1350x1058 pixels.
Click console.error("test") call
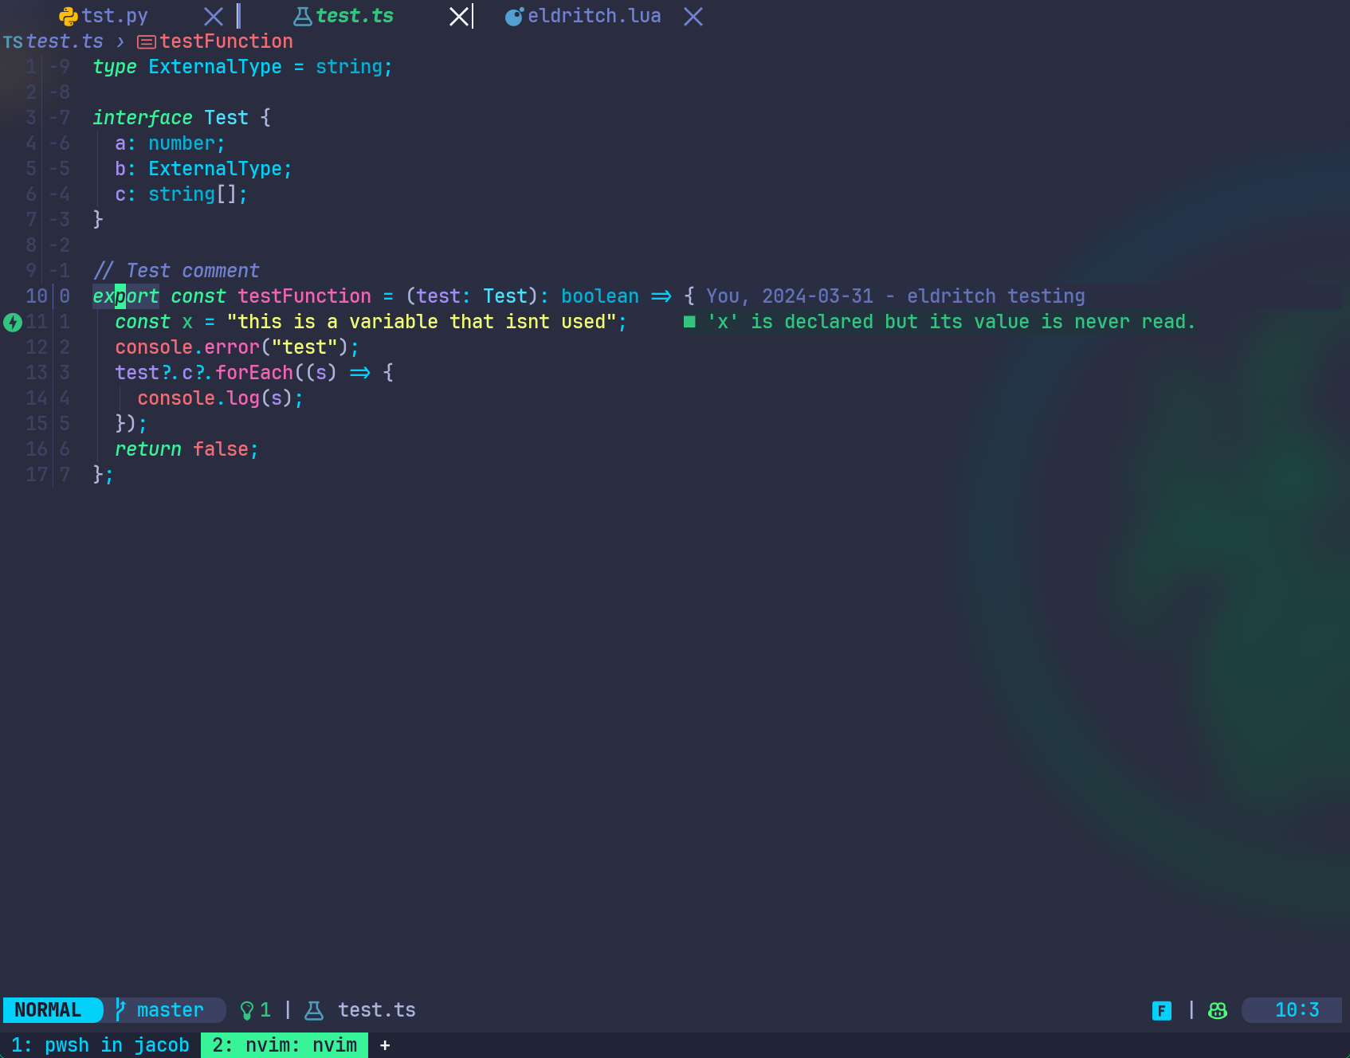(237, 347)
